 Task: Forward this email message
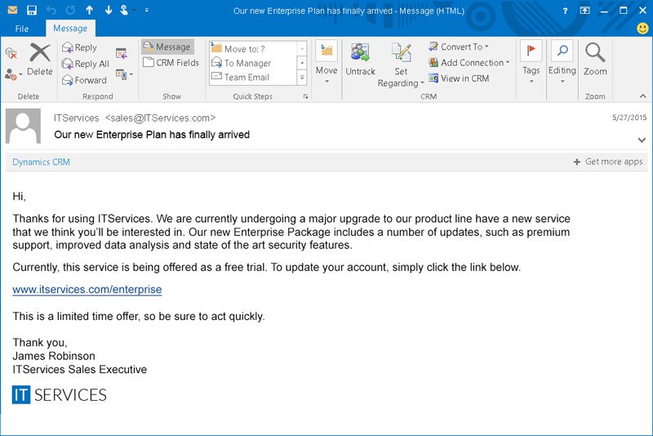point(83,80)
